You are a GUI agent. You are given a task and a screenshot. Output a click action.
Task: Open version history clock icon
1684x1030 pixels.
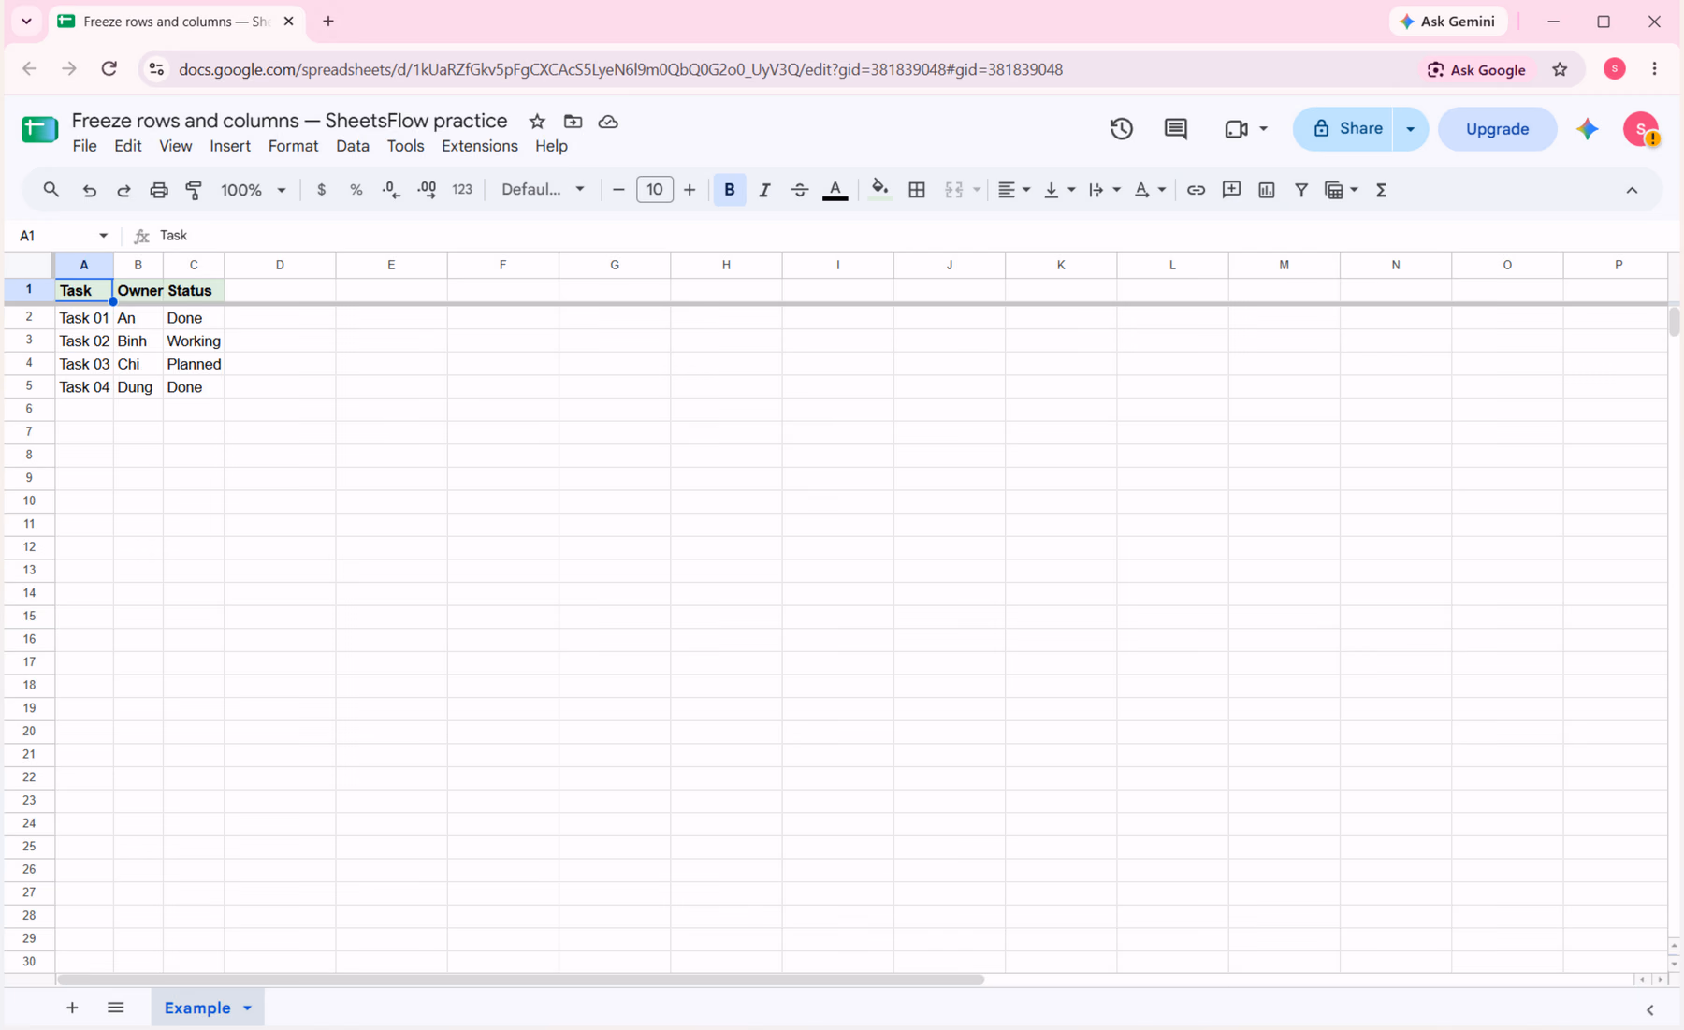click(x=1122, y=129)
